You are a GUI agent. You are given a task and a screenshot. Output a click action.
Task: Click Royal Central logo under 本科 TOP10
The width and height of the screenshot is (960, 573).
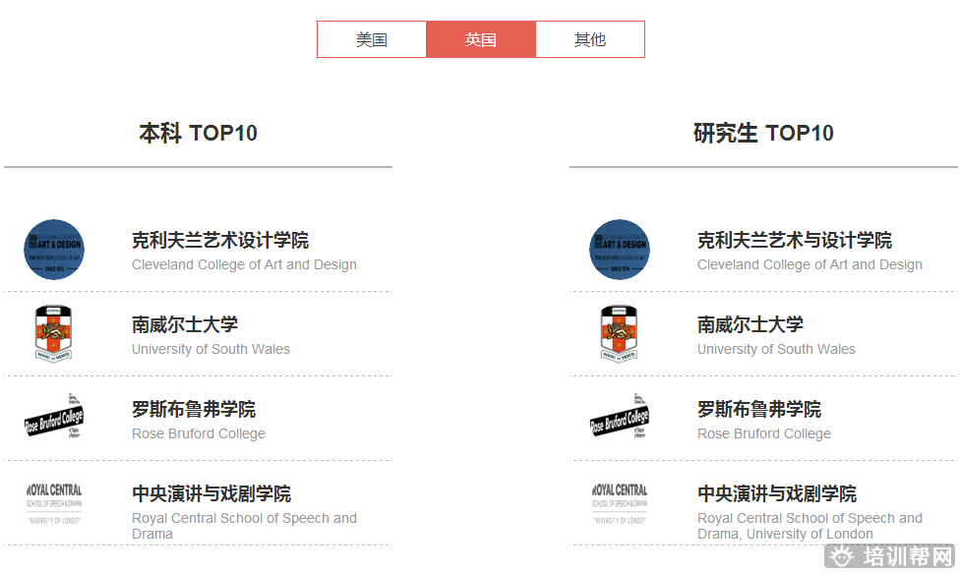point(54,504)
